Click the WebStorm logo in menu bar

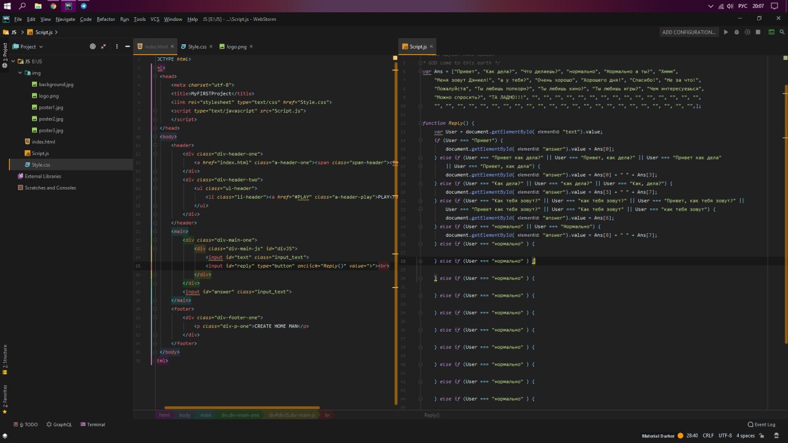[x=6, y=19]
